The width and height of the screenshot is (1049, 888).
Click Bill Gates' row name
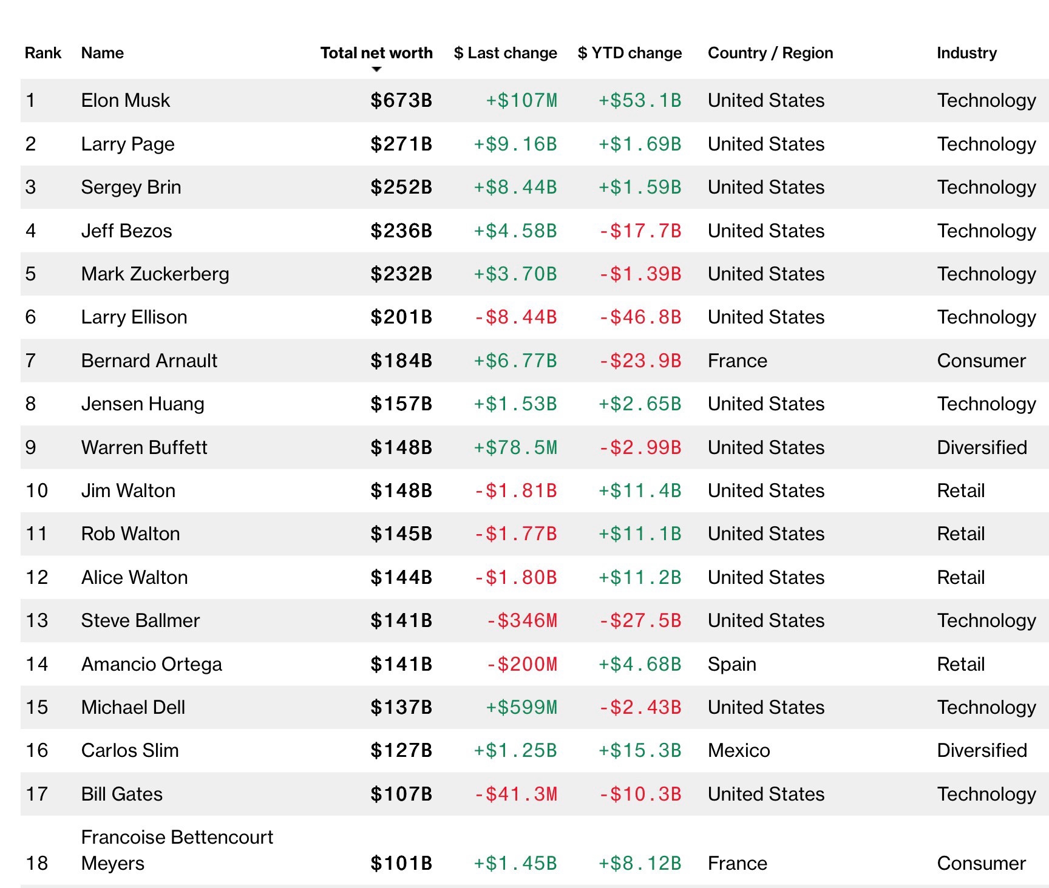click(x=121, y=794)
